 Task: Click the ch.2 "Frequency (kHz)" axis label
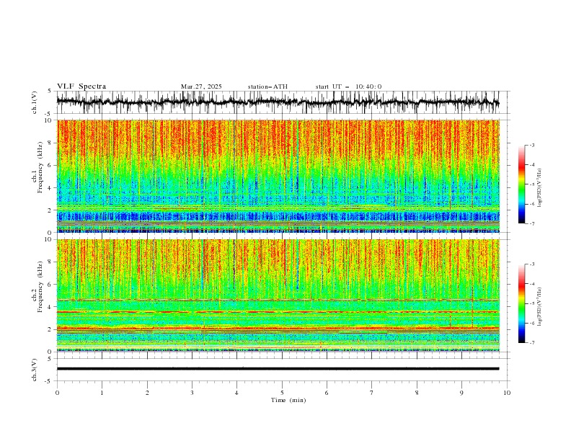(40, 287)
